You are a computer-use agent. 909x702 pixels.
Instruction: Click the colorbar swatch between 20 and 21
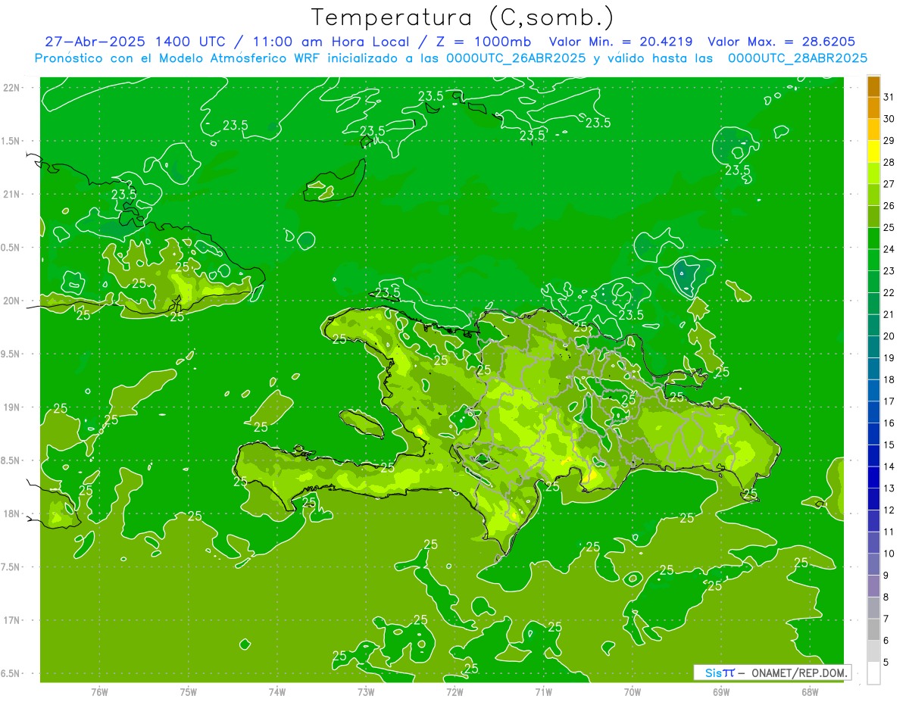click(x=873, y=326)
